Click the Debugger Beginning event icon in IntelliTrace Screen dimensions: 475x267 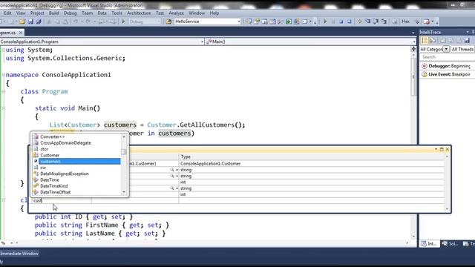click(425, 66)
